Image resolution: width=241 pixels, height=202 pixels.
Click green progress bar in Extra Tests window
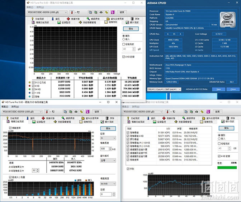click(227, 168)
